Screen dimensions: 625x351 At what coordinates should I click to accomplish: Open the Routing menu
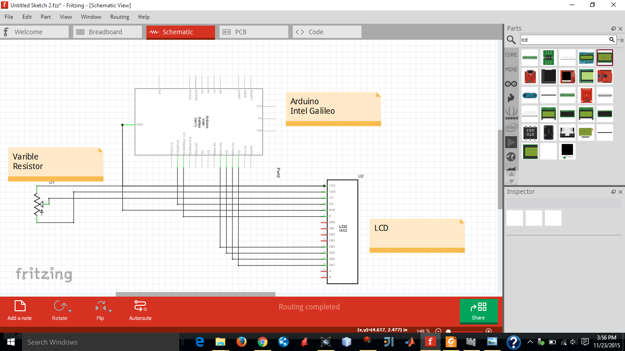pyautogui.click(x=119, y=17)
